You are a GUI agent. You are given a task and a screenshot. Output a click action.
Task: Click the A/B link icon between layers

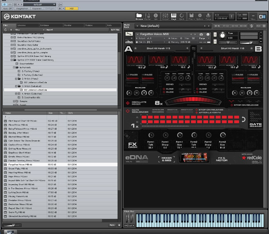tap(194, 48)
